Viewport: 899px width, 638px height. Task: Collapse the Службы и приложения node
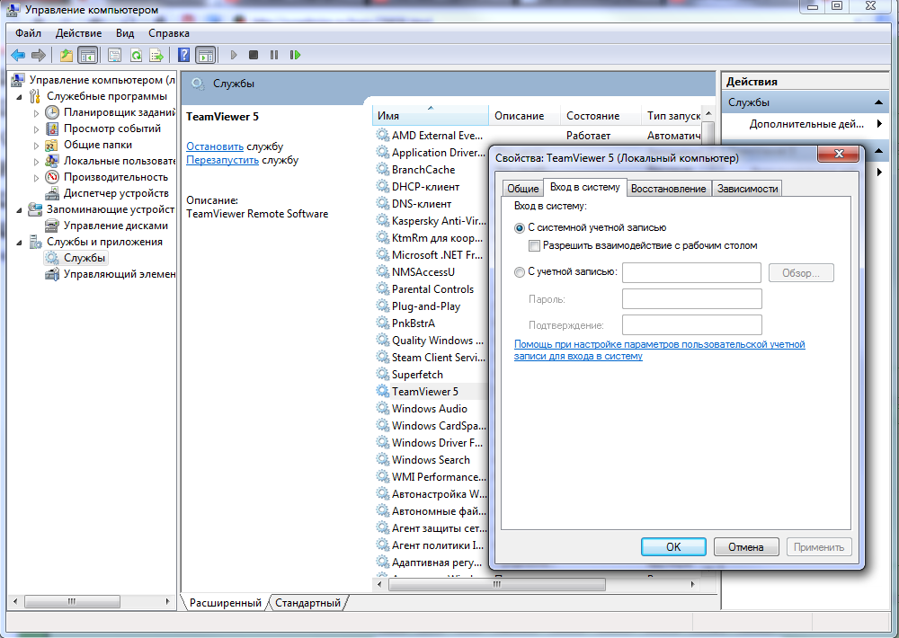click(19, 242)
